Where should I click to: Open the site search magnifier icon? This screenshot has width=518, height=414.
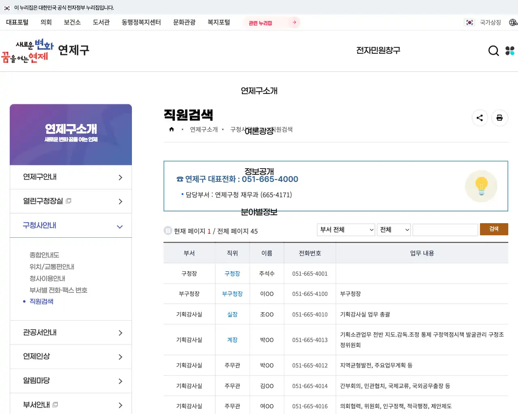(x=493, y=51)
